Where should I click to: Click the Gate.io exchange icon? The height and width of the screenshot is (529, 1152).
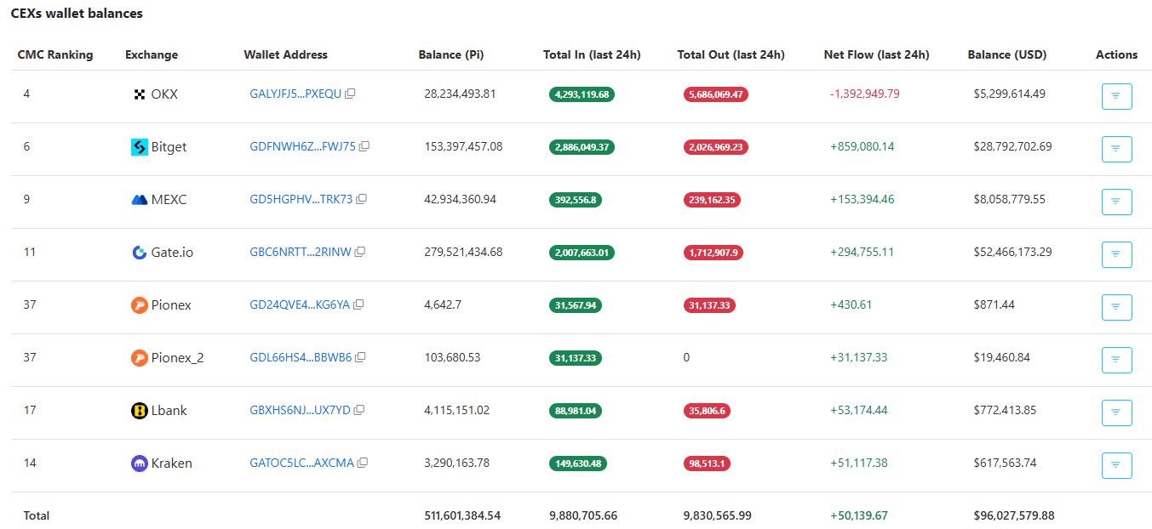[x=138, y=252]
